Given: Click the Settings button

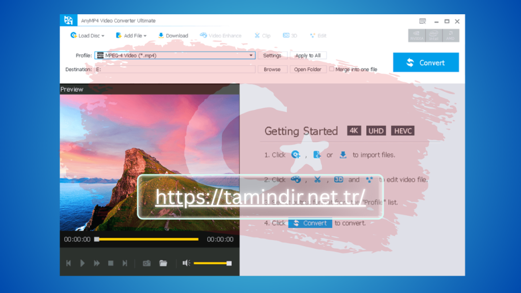Looking at the screenshot, I should click(x=272, y=55).
